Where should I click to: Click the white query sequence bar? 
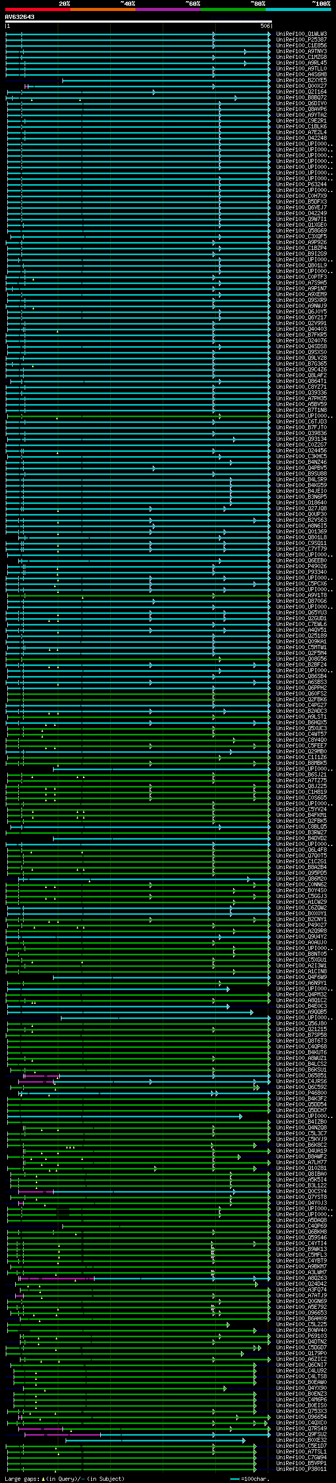[139, 21]
